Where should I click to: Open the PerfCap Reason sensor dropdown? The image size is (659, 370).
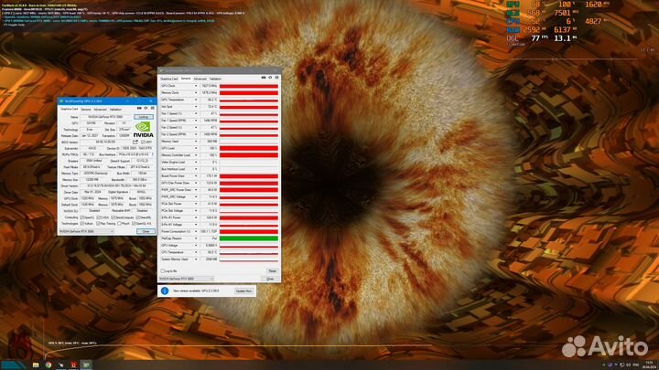(196, 238)
